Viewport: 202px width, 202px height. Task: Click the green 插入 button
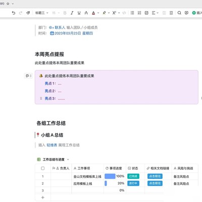[197, 13]
